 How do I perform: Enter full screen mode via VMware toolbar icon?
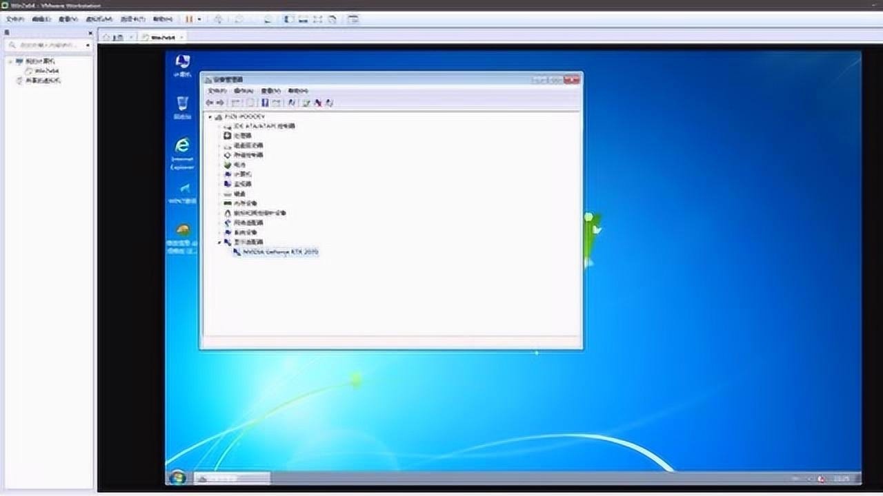click(319, 19)
